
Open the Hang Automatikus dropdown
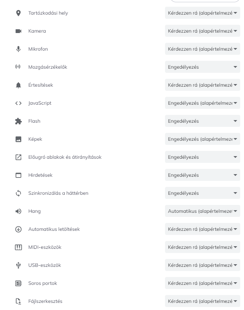point(202,211)
